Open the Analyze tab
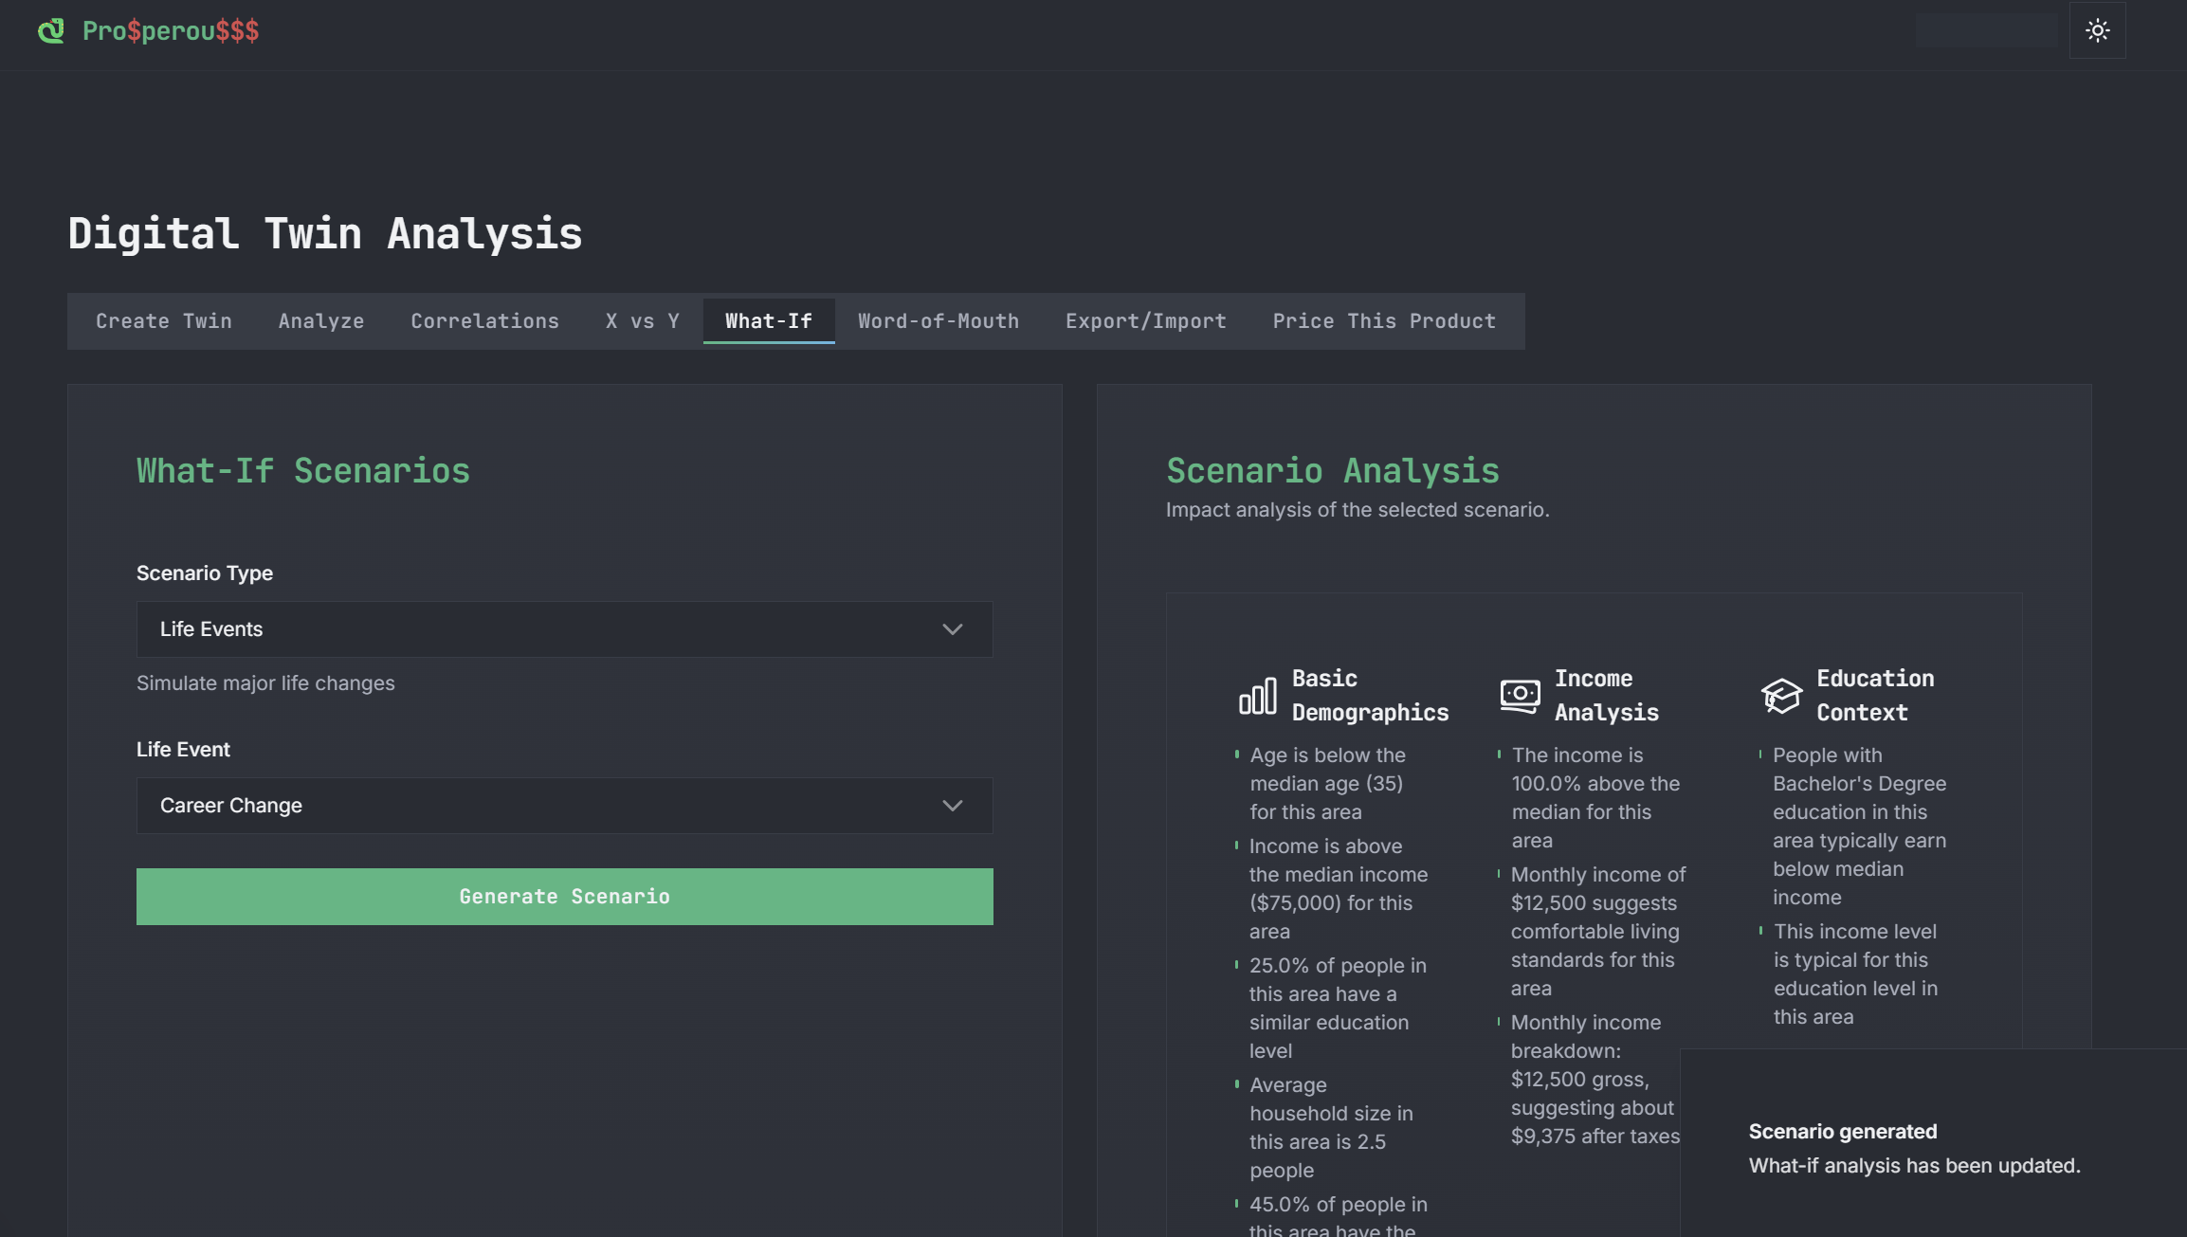This screenshot has height=1237, width=2187. 321,321
